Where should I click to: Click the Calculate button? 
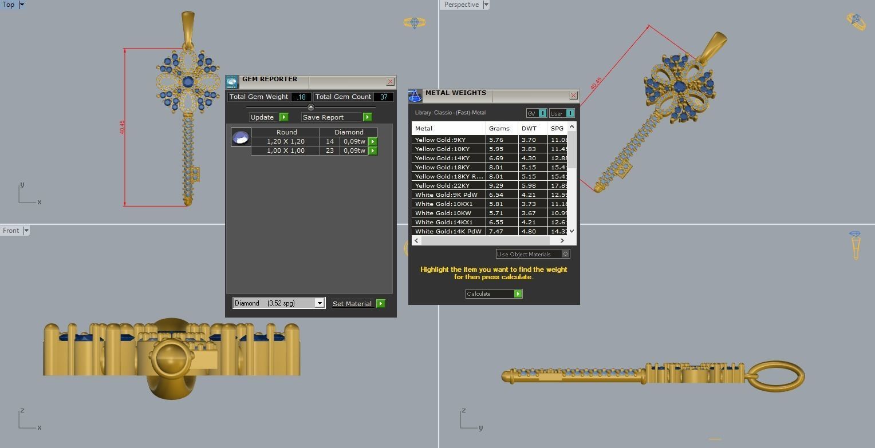[490, 294]
